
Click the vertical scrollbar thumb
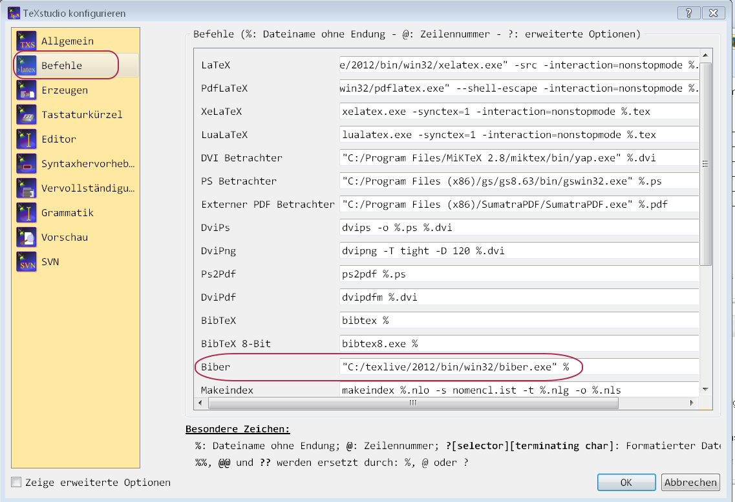click(705, 164)
